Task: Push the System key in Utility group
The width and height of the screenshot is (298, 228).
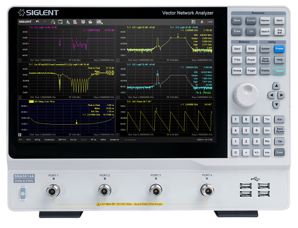Action: (265, 49)
